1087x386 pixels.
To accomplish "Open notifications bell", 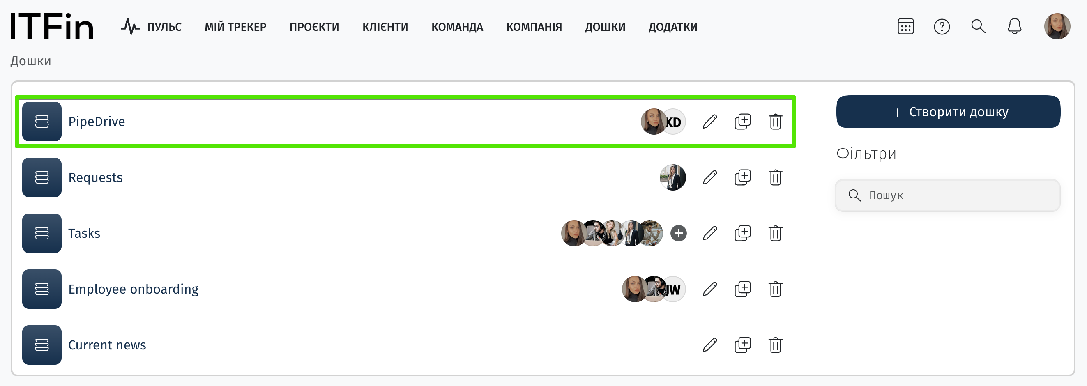I will [1014, 27].
